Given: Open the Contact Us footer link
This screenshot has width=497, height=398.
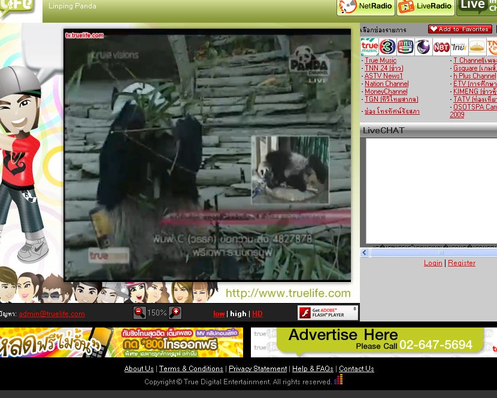Looking at the screenshot, I should 356,369.
